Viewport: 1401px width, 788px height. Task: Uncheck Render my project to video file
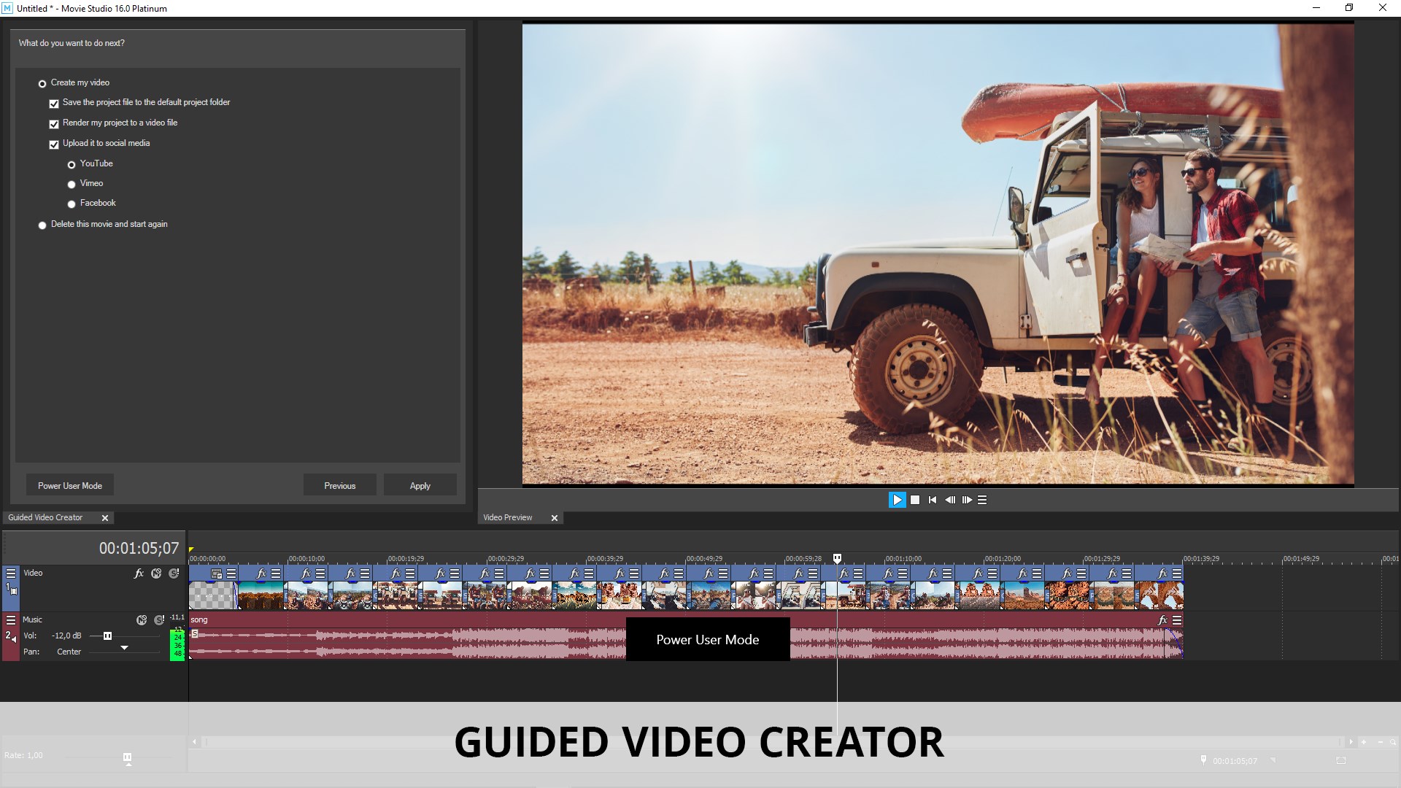(54, 124)
